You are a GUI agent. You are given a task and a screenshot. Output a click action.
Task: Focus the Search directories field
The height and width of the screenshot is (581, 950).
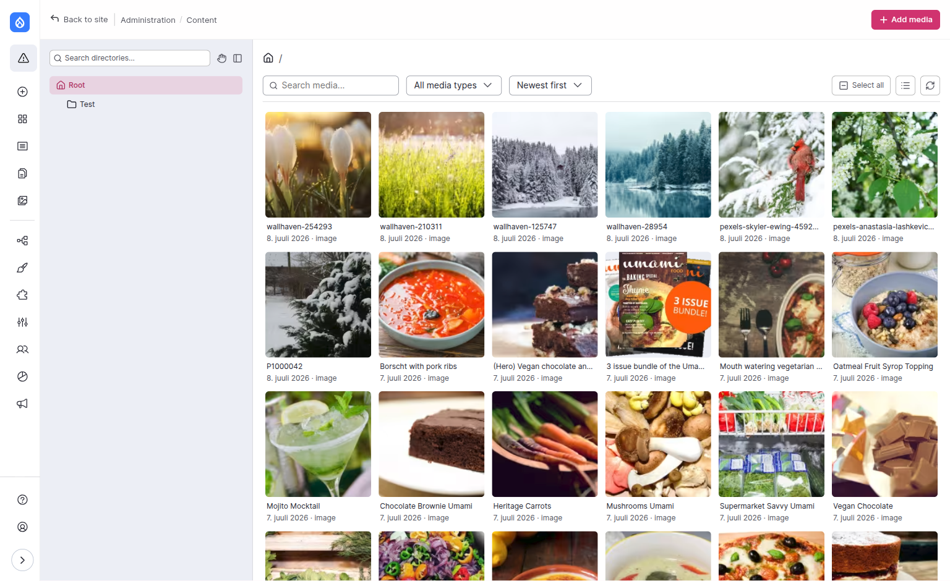click(x=130, y=58)
